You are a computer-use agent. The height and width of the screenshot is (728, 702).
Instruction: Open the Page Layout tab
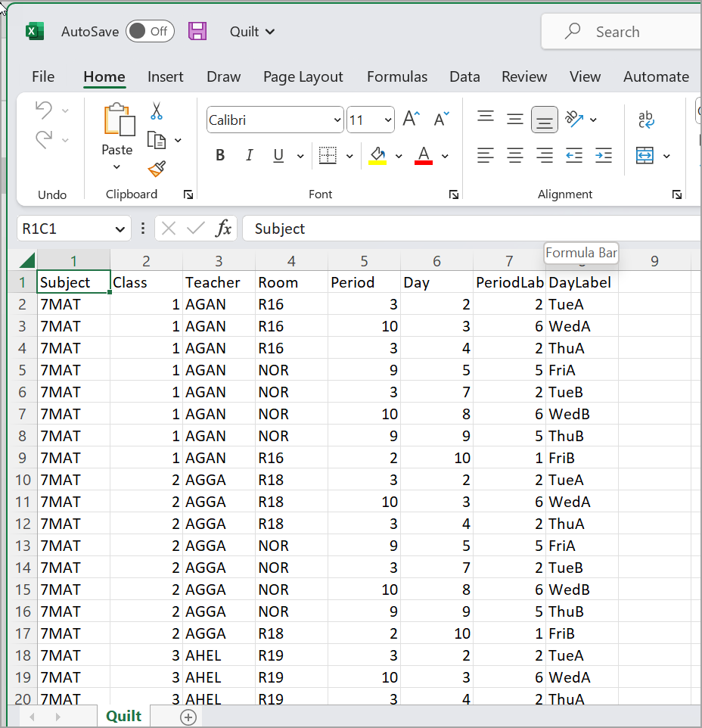(x=303, y=76)
